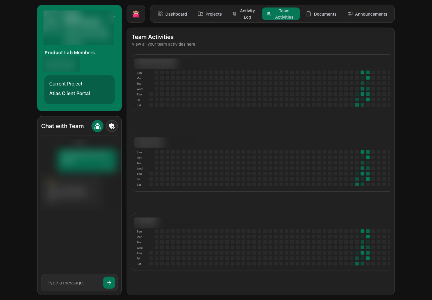Select the shield icon beside the team chat icon
Screen dimensions: 432x300
[112, 126]
